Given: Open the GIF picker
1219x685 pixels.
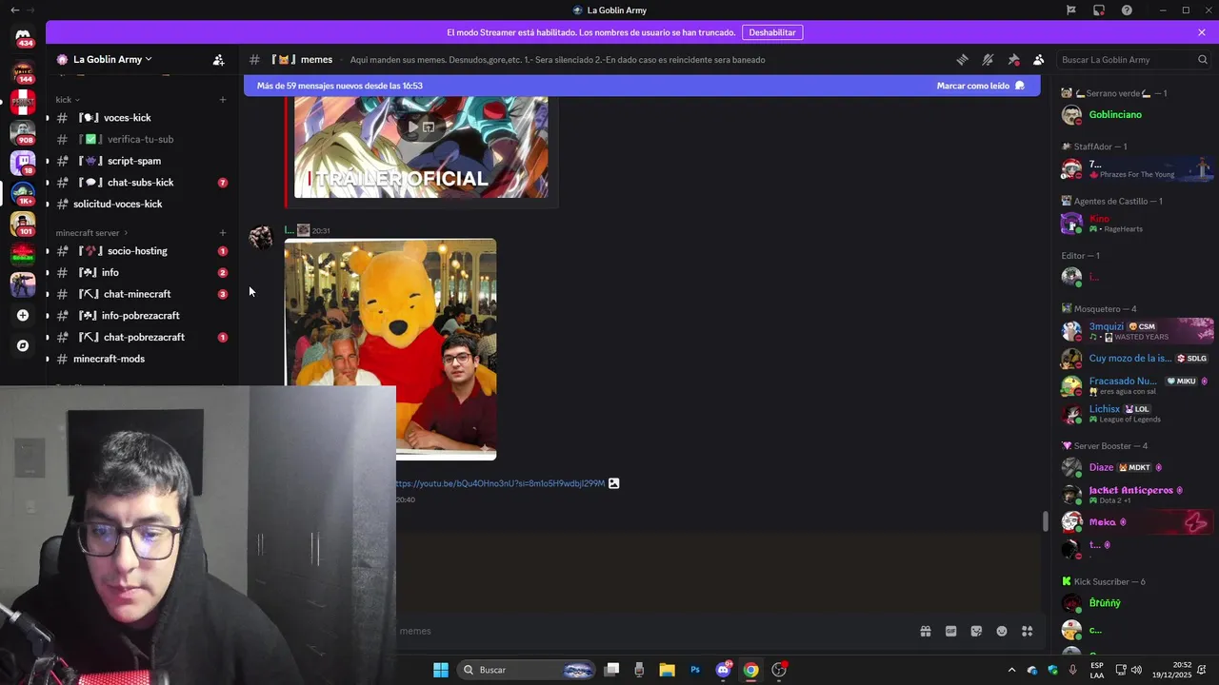Looking at the screenshot, I should pos(950,631).
